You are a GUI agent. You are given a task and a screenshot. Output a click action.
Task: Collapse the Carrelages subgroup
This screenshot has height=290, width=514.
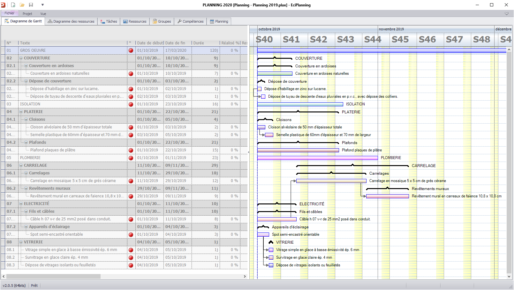pos(26,173)
